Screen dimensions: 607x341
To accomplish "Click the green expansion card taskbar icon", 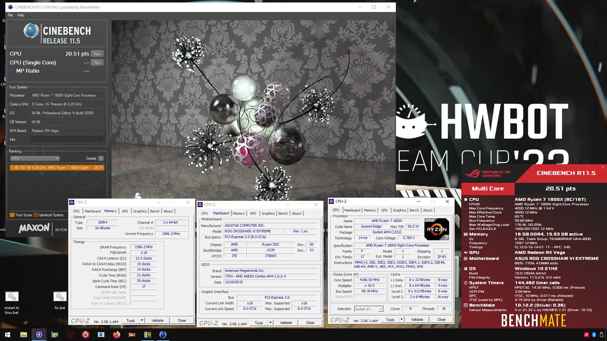I will 54,335.
